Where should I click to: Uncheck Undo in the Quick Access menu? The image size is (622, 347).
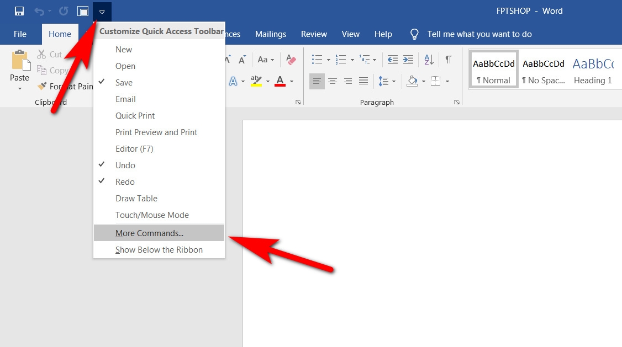[125, 165]
